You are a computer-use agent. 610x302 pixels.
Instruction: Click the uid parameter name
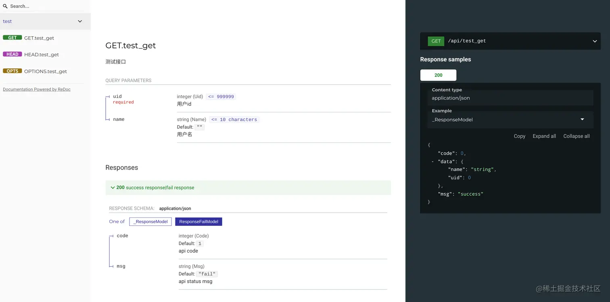pyautogui.click(x=117, y=97)
